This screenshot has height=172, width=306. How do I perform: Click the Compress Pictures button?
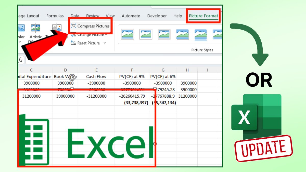pos(90,26)
